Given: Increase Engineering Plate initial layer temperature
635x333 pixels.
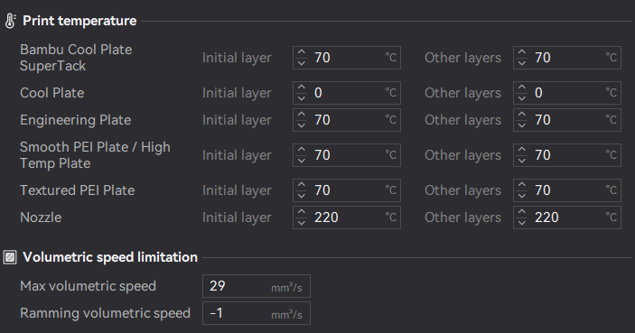Looking at the screenshot, I should pos(302,115).
